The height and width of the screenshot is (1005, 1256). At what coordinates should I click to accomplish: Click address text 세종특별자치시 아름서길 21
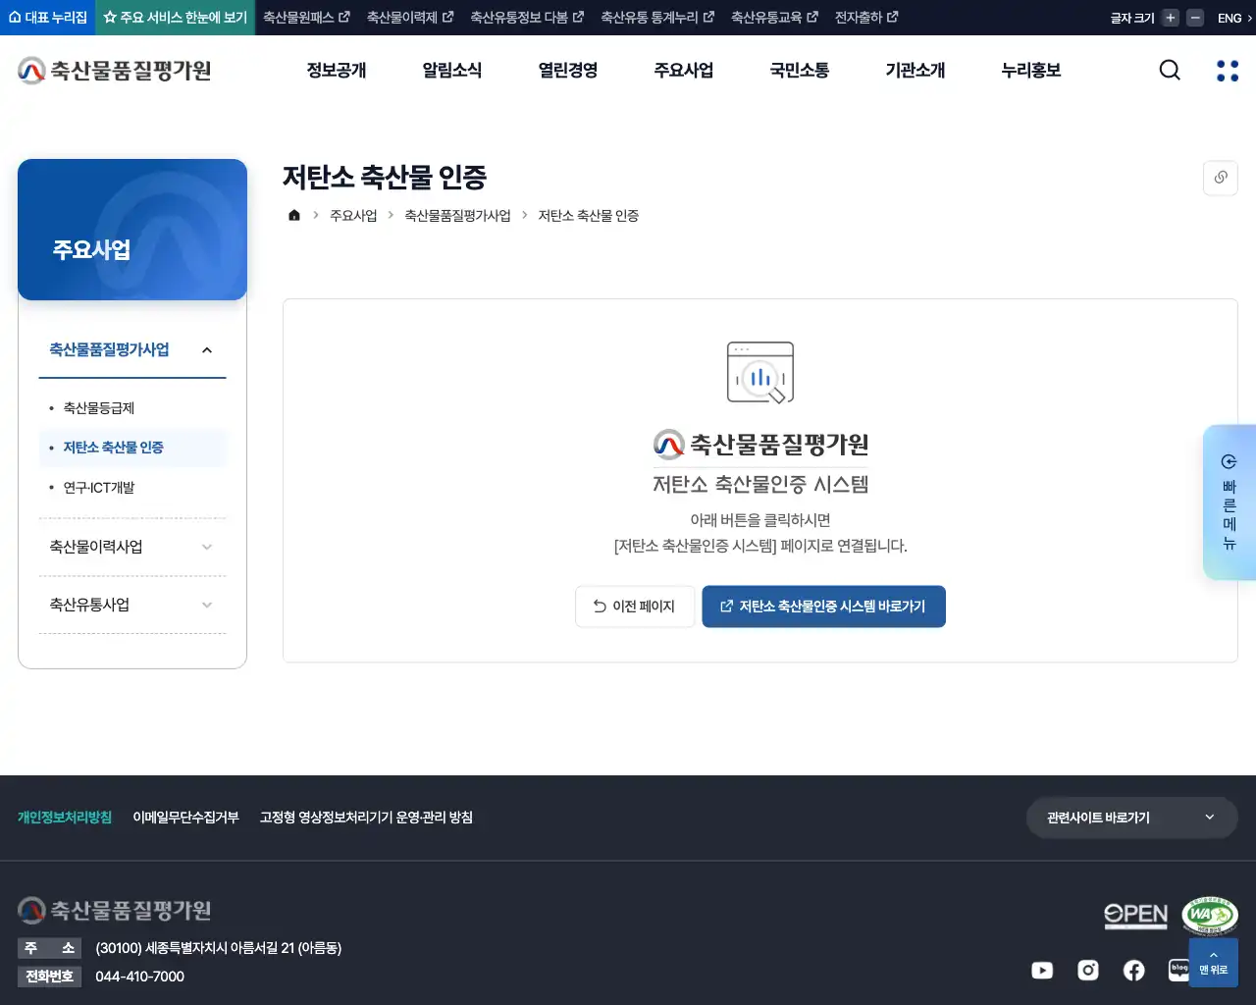pos(220,948)
